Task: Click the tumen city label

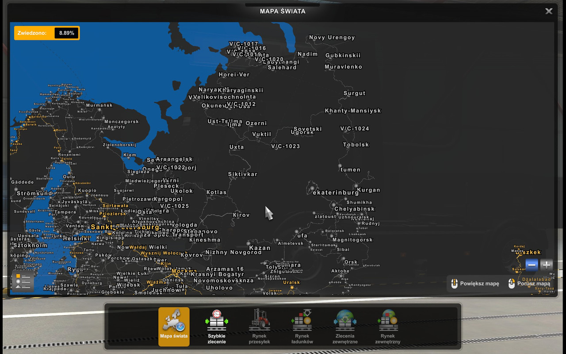Action: (x=350, y=170)
